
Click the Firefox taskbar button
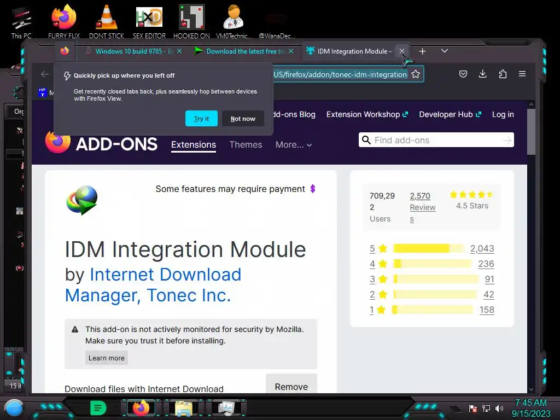coord(141,408)
